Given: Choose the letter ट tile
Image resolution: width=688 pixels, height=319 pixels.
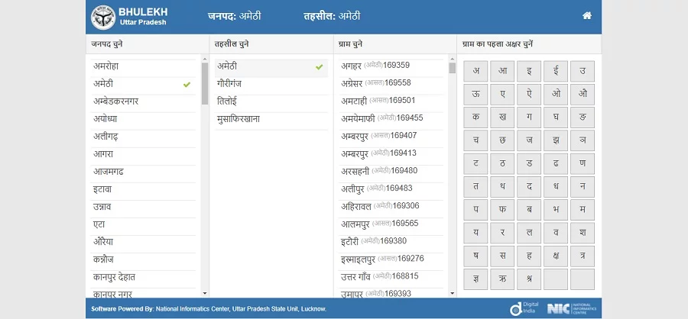Looking at the screenshot, I should point(475,164).
